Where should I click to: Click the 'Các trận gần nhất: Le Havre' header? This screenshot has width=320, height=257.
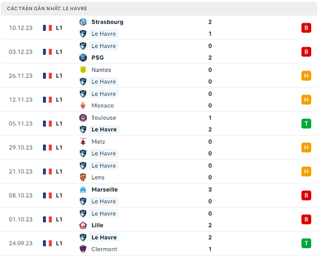[x=47, y=9]
